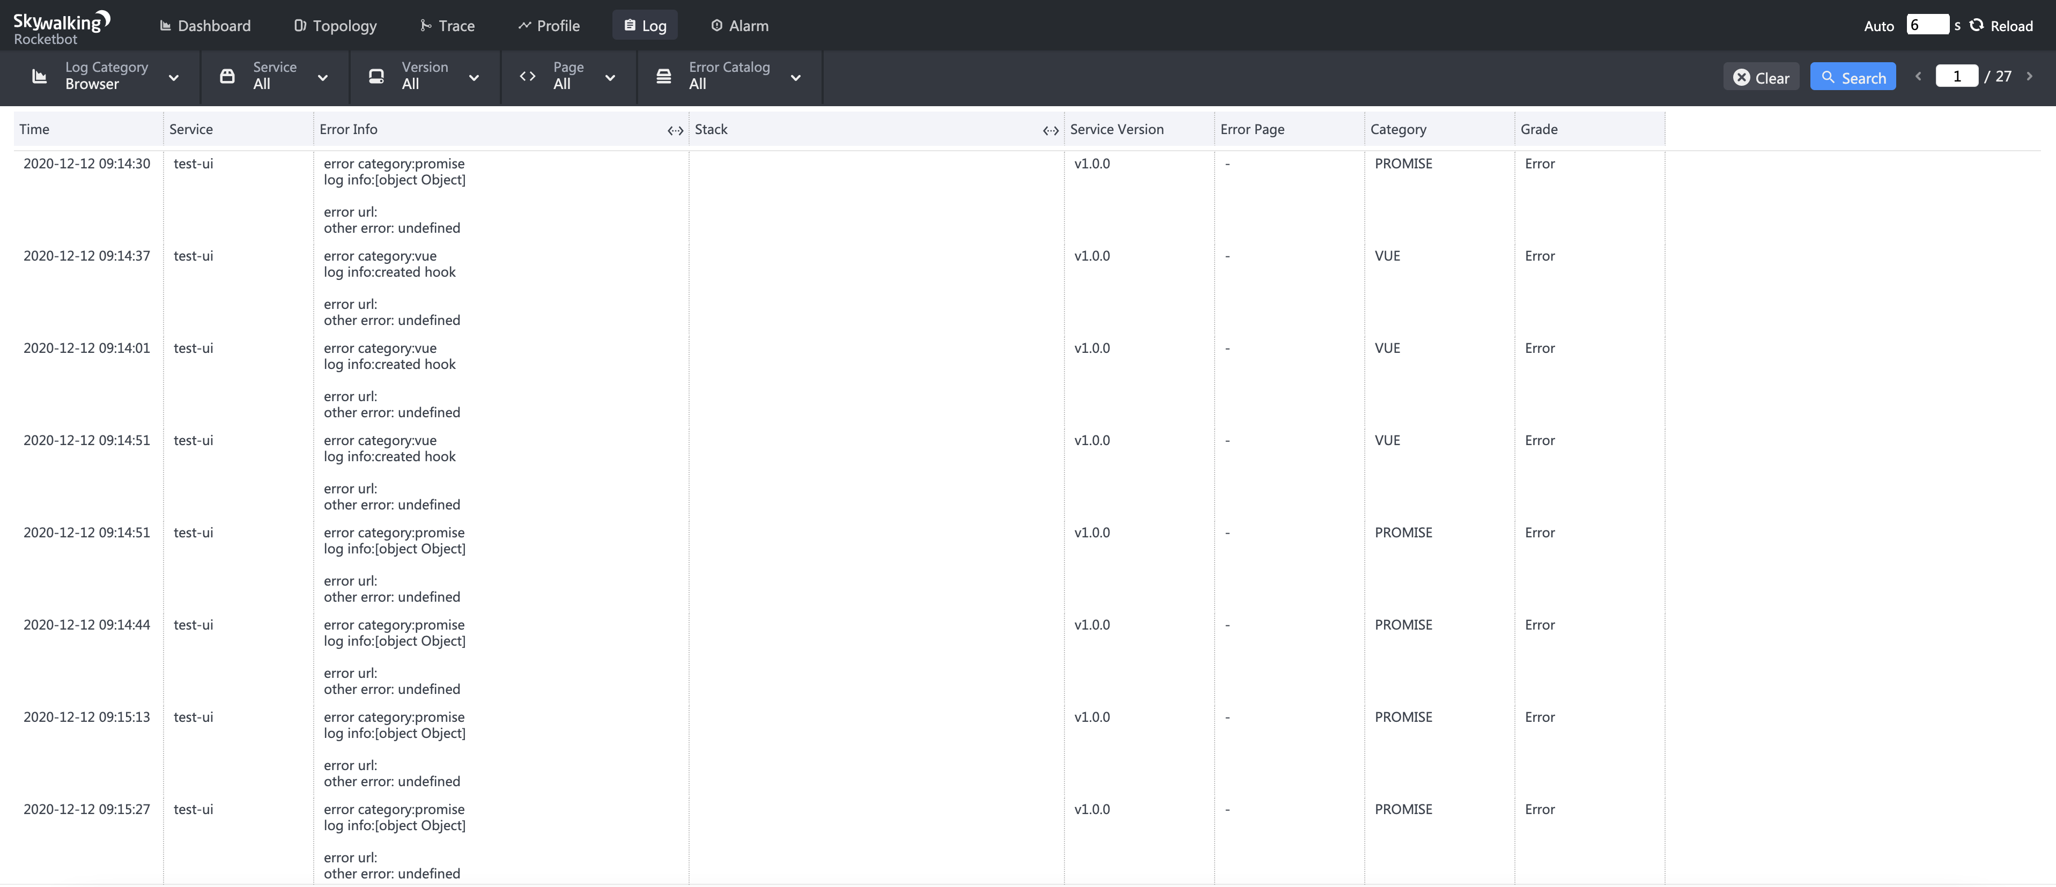The width and height of the screenshot is (2056, 887).
Task: Switch to the Dashboard tab
Action: coord(205,26)
